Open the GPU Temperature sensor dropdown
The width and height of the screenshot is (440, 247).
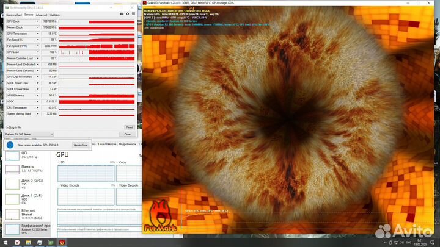[x=38, y=34]
